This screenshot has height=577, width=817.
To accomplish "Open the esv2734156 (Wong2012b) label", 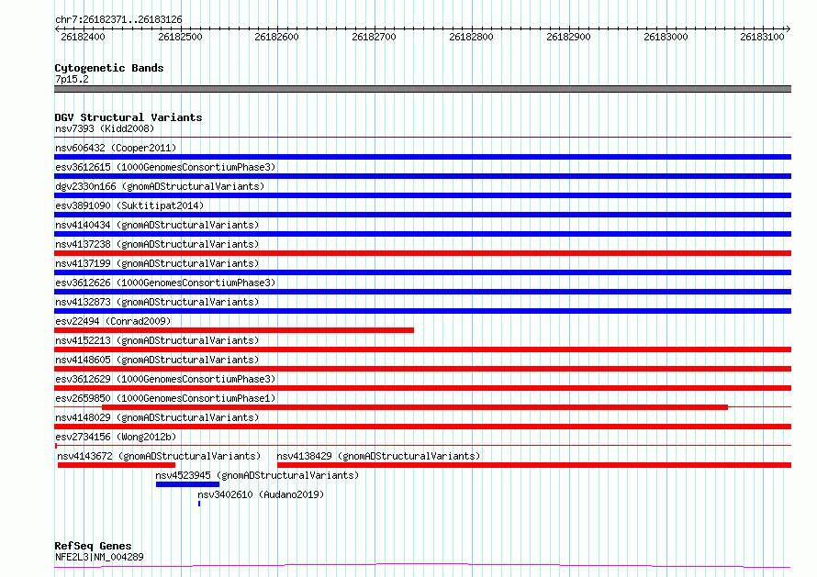I will click(116, 437).
